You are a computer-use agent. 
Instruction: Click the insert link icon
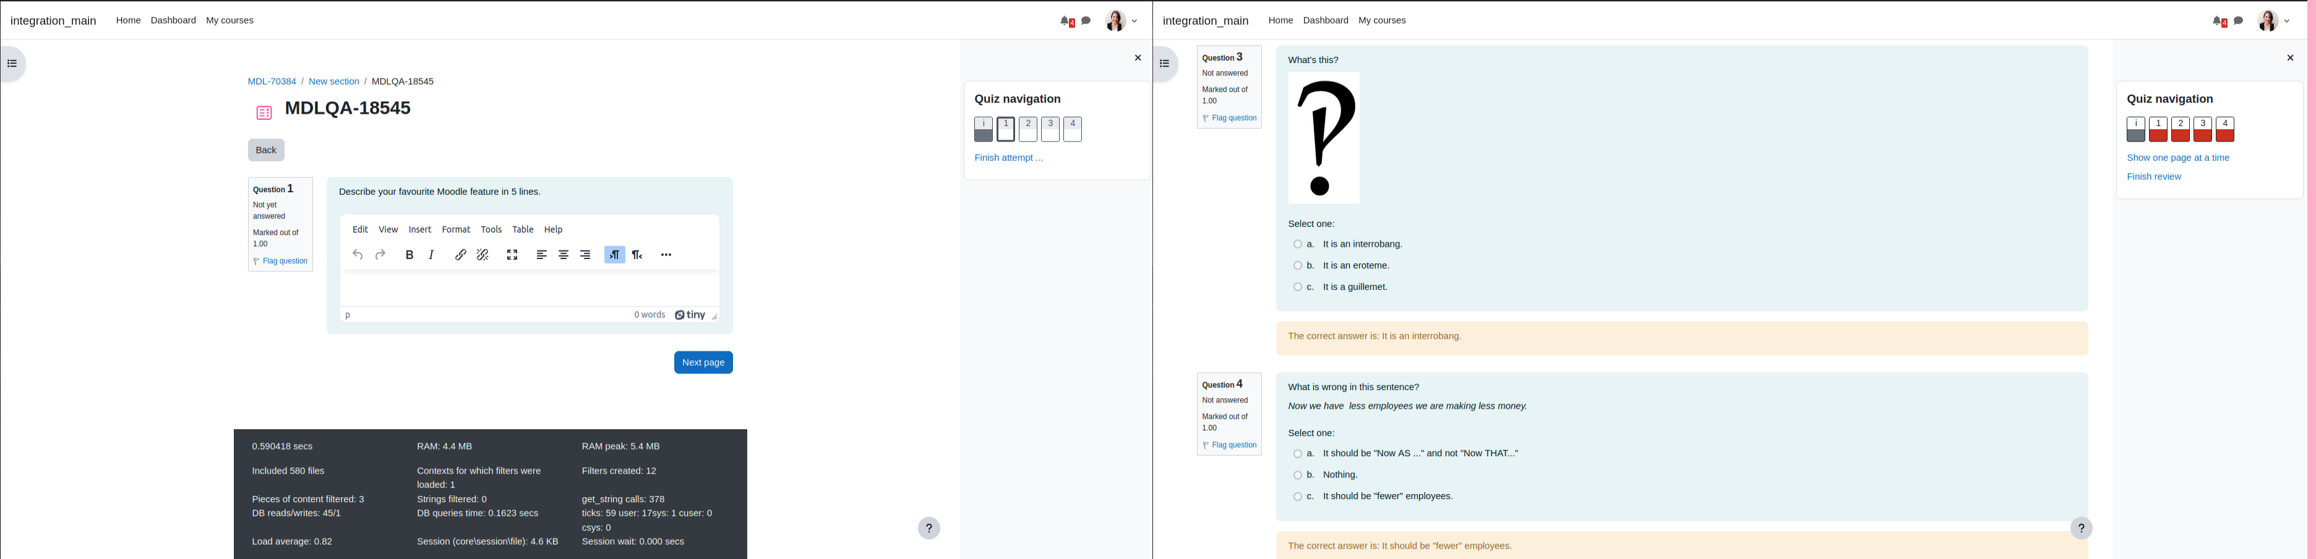point(460,255)
